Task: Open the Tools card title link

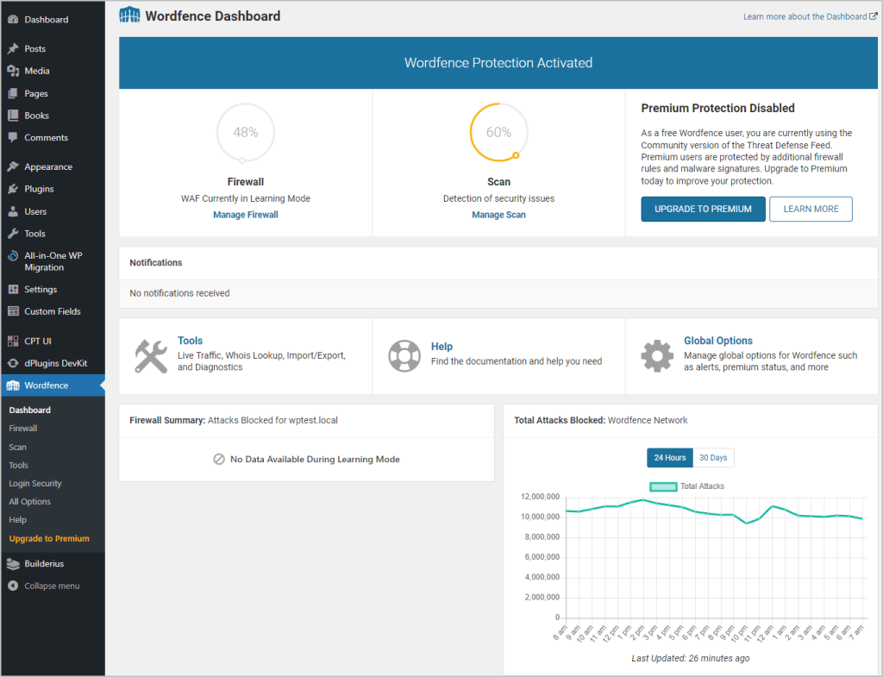Action: click(x=190, y=341)
